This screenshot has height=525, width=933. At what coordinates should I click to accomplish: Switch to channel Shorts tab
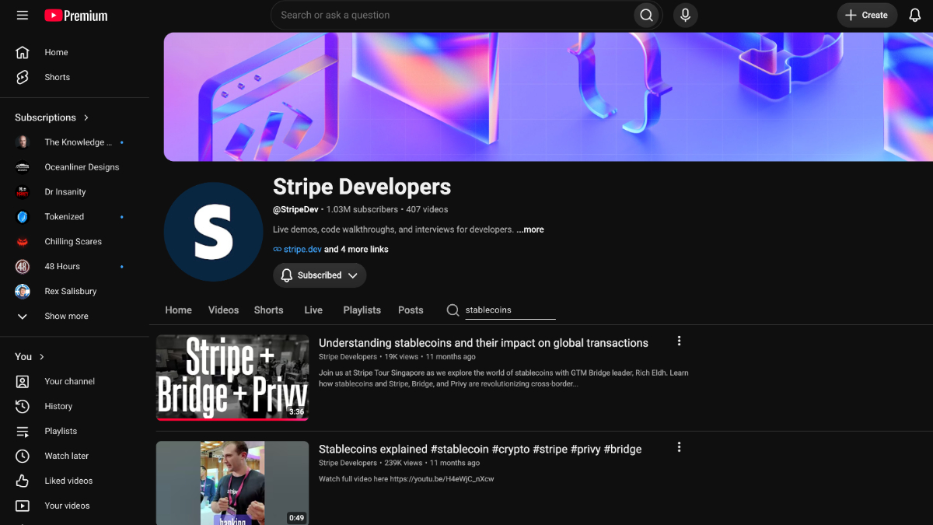coord(268,310)
